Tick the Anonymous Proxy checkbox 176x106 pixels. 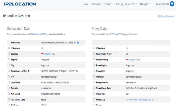pos(94,54)
